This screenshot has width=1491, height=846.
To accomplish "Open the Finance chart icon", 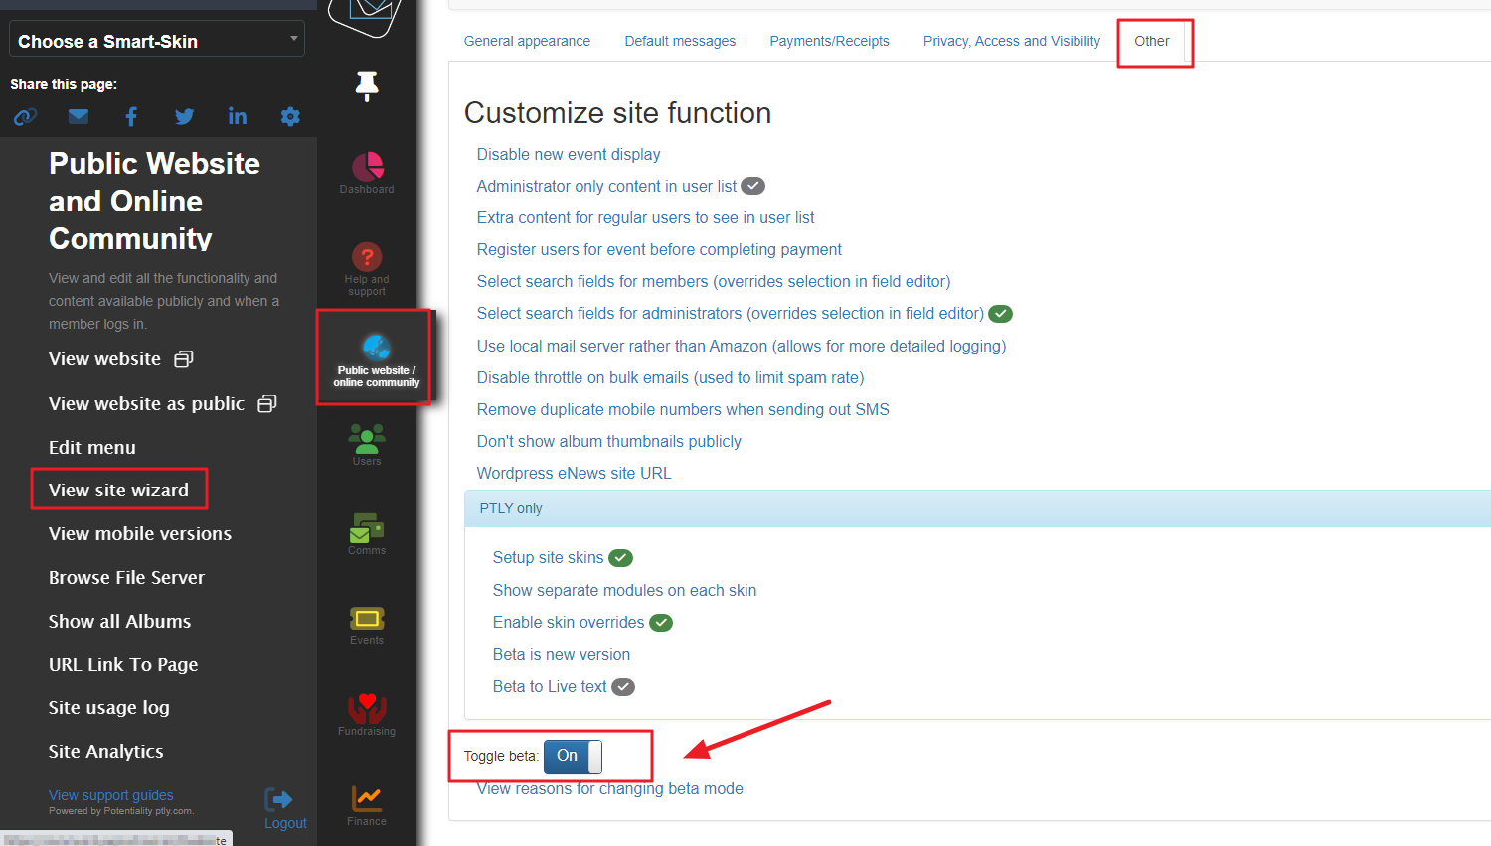I will (x=367, y=799).
